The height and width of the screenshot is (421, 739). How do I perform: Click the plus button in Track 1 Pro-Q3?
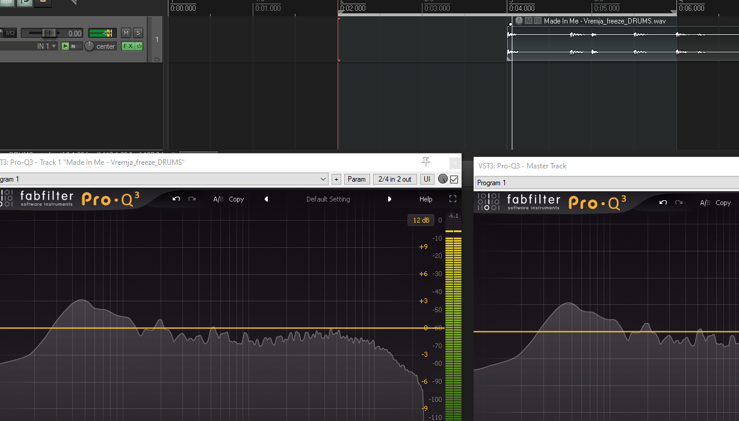click(336, 179)
